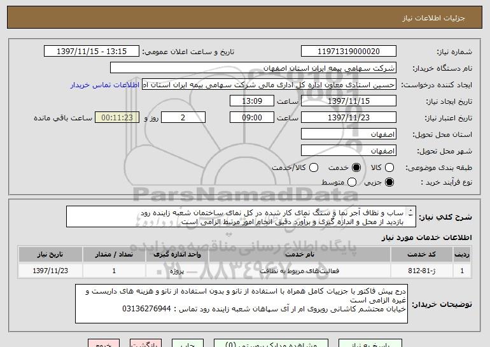The height and width of the screenshot is (347, 490).
Task: Click the بازگشت back button
Action: point(146,343)
